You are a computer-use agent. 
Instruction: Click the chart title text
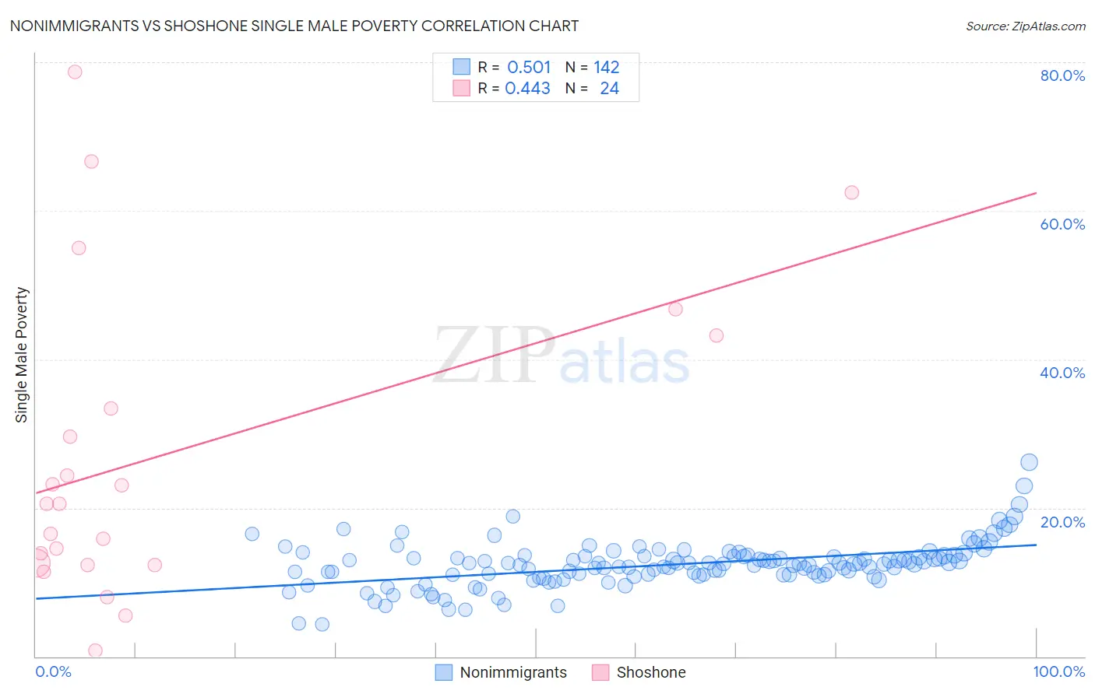tap(294, 26)
